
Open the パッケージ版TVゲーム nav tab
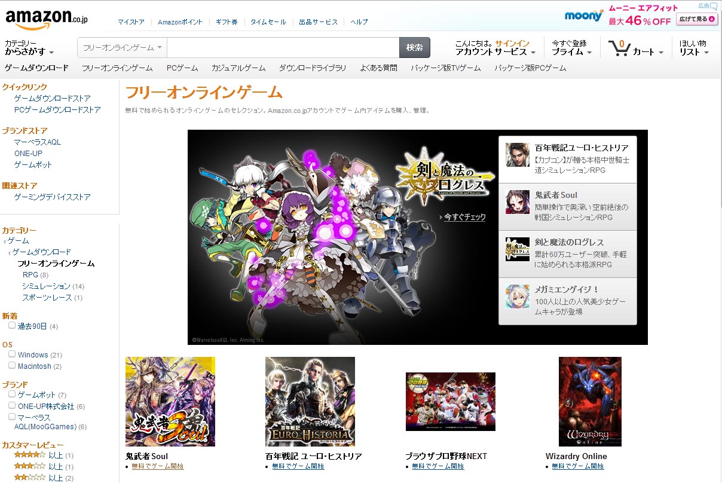point(446,68)
